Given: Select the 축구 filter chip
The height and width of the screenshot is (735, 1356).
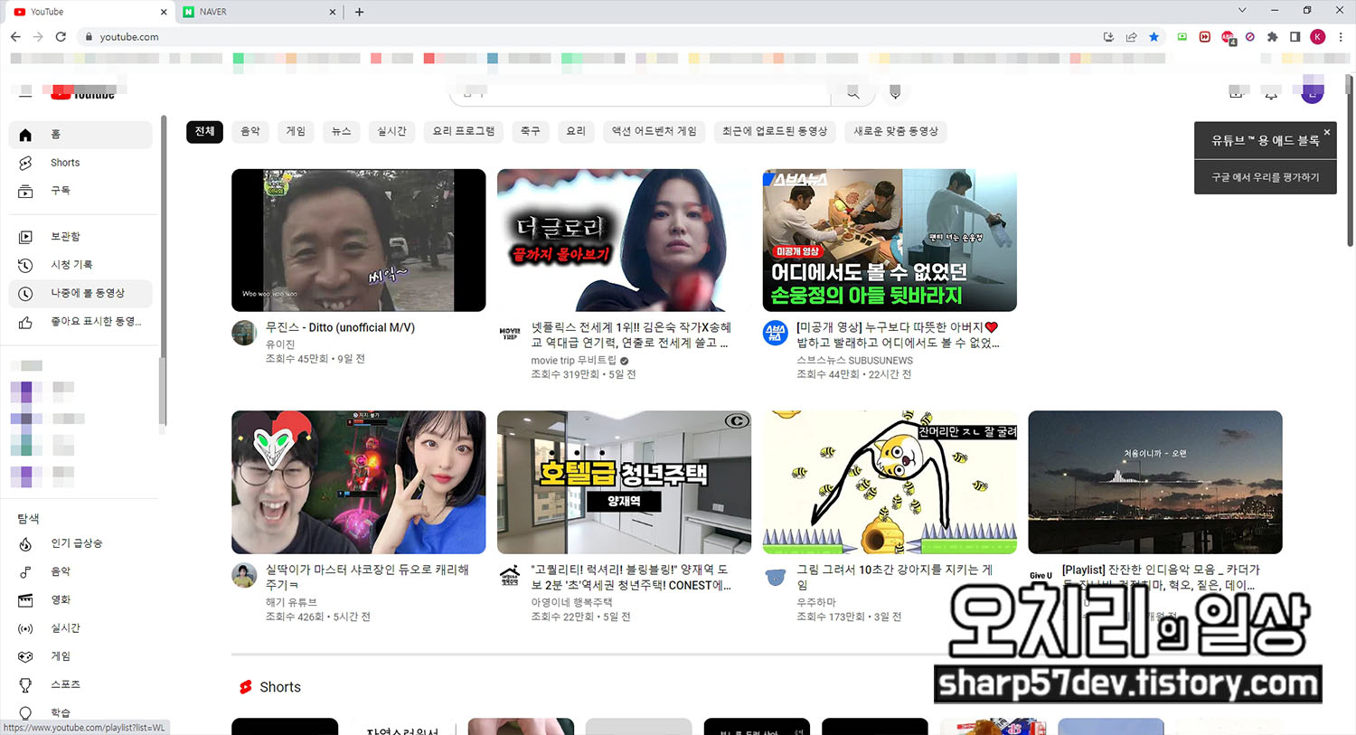Looking at the screenshot, I should (x=531, y=132).
